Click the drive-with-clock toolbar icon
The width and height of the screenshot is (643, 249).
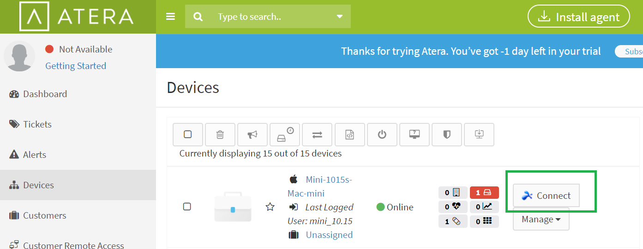(x=285, y=134)
